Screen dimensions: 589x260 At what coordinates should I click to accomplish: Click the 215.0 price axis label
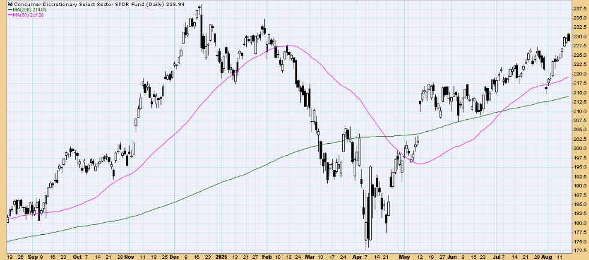pyautogui.click(x=580, y=92)
